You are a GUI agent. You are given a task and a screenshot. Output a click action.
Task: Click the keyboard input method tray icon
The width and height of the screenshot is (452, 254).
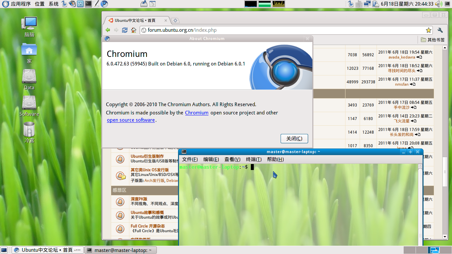click(x=359, y=4)
